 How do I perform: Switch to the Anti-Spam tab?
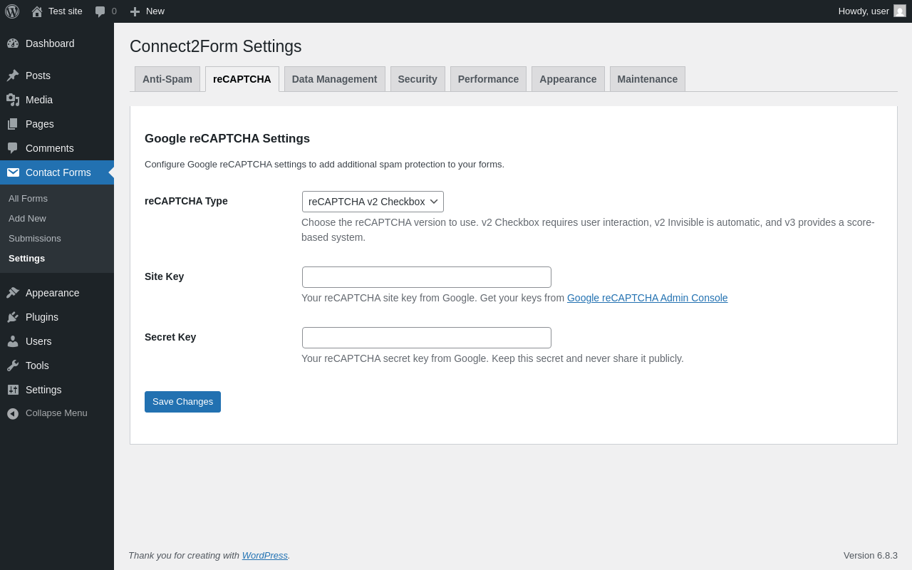pyautogui.click(x=167, y=79)
